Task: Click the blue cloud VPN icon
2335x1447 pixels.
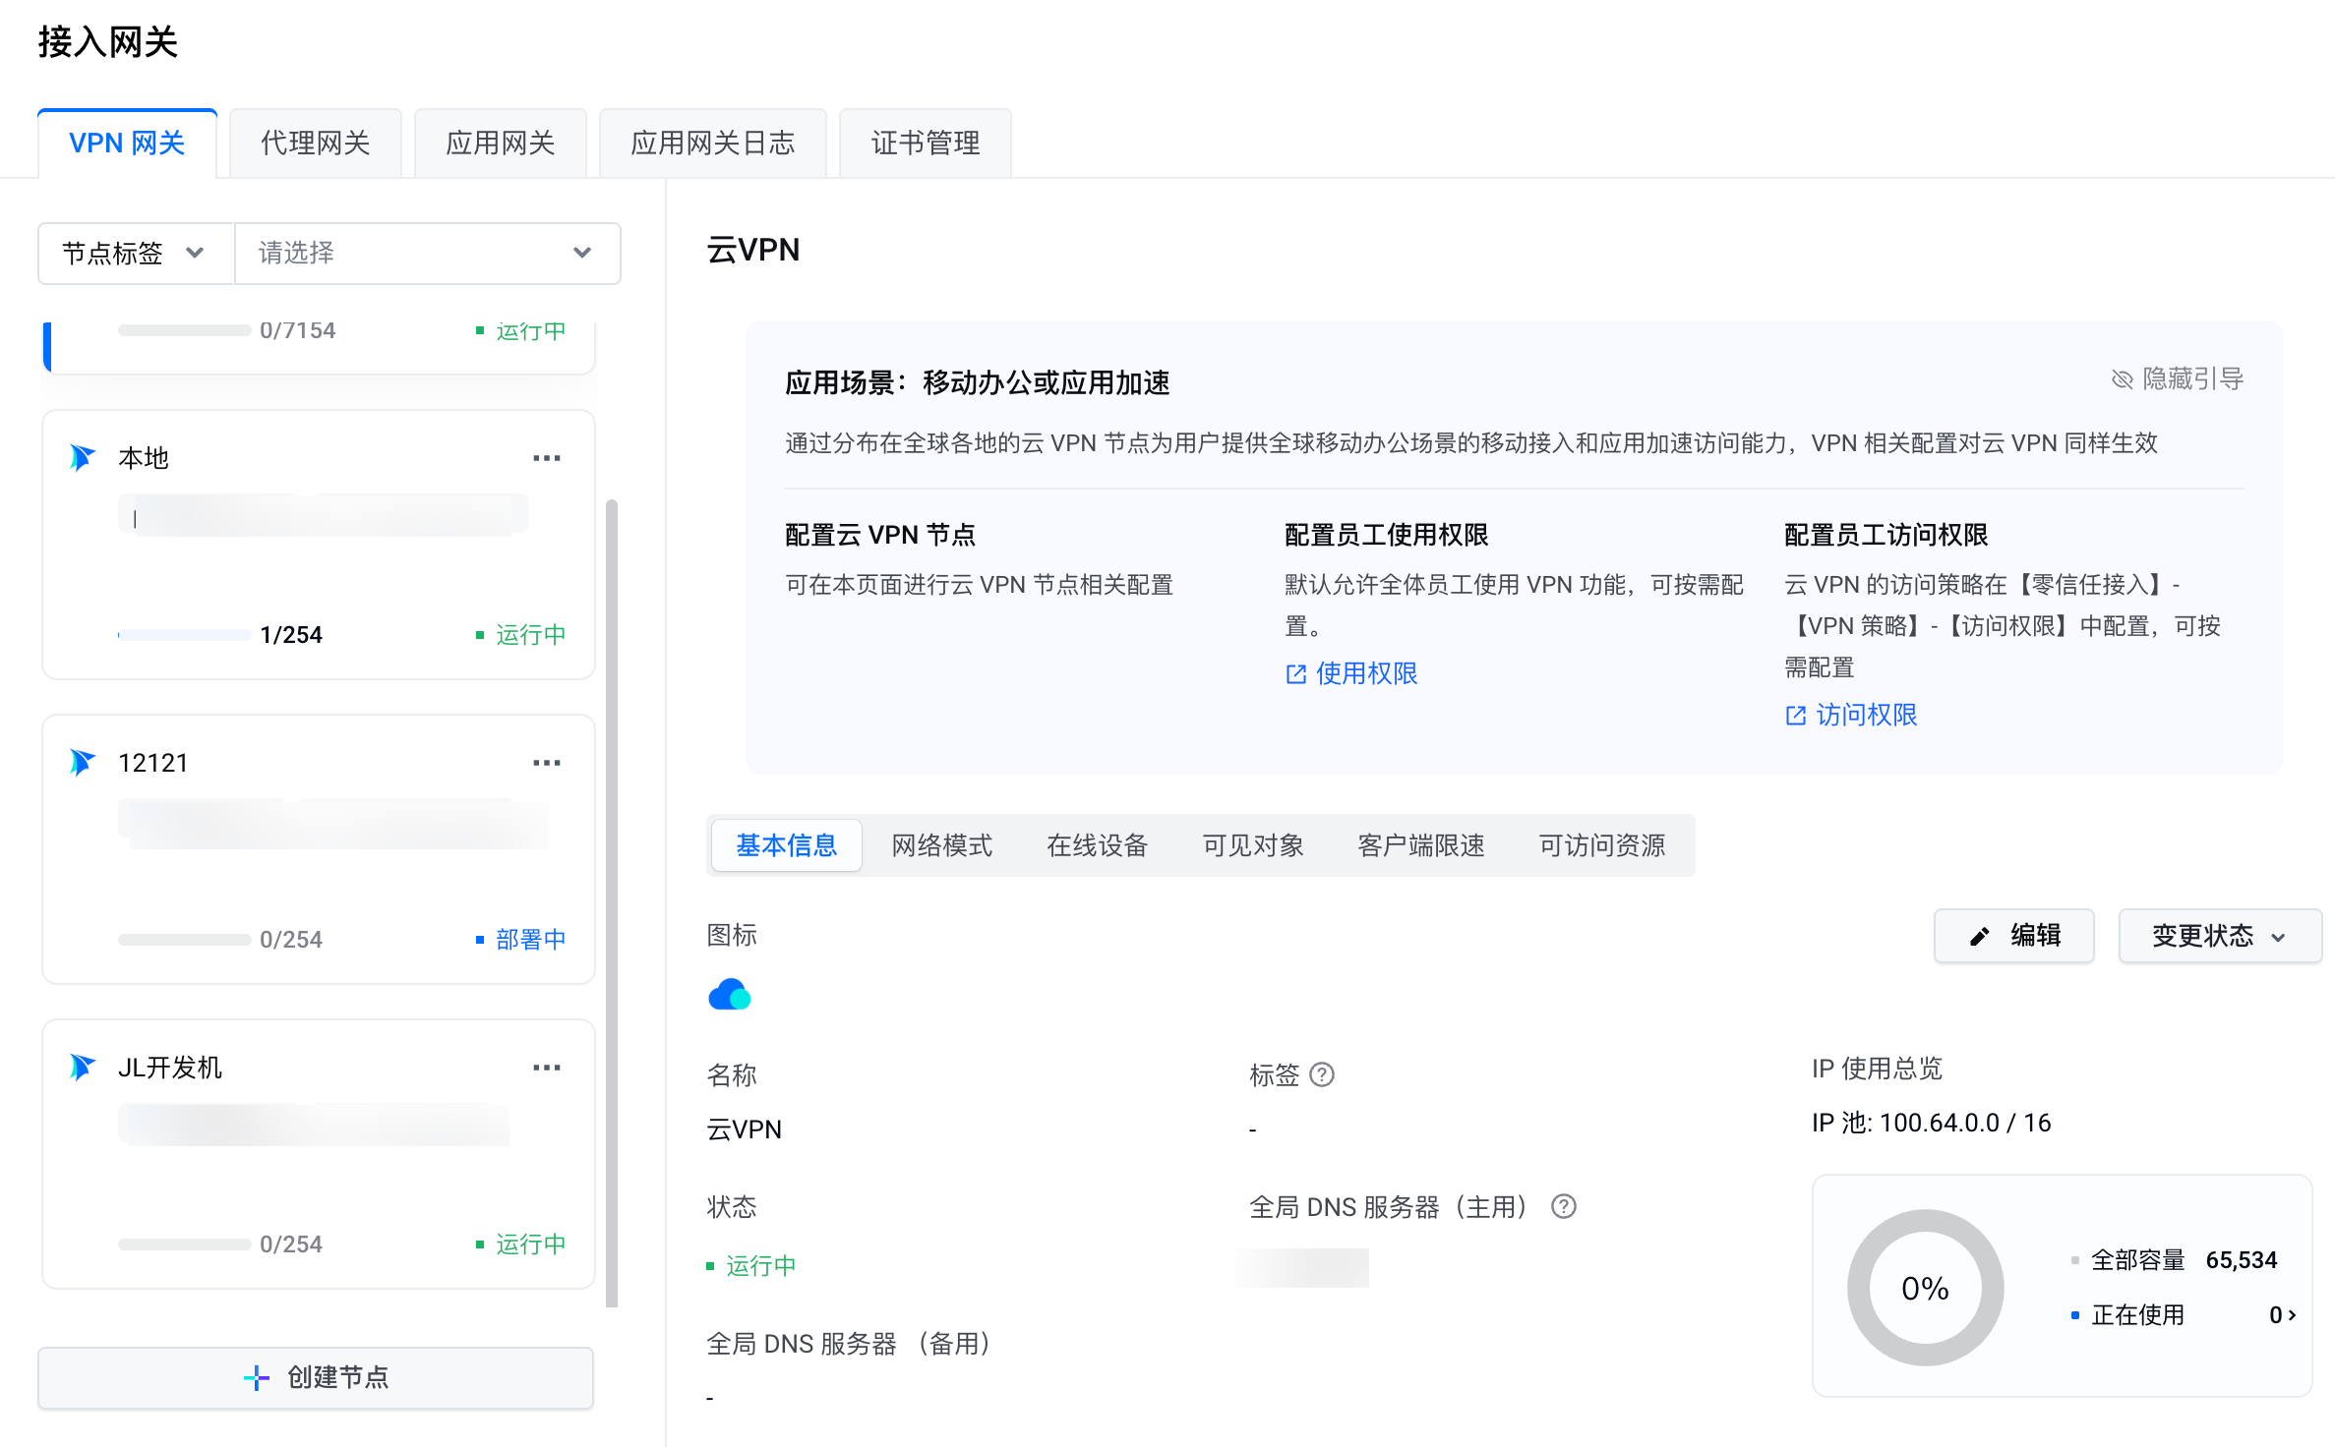Action: tap(730, 995)
